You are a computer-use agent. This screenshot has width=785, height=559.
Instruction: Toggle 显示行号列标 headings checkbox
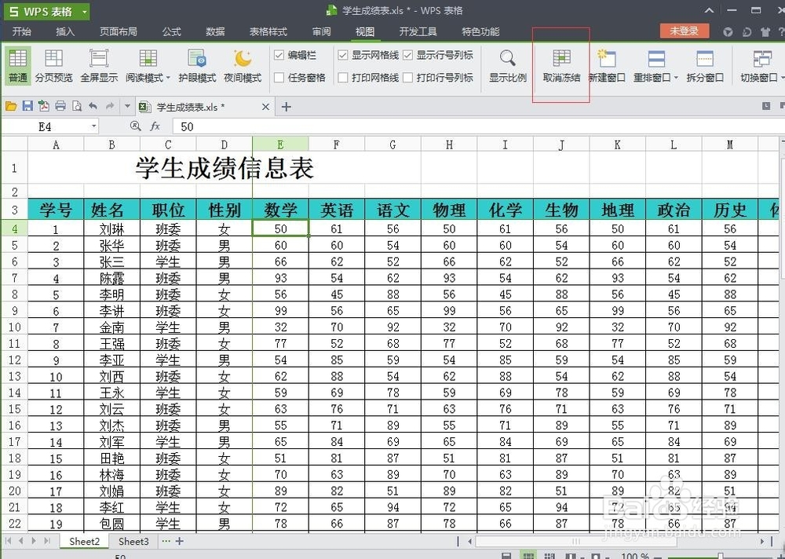tap(407, 55)
